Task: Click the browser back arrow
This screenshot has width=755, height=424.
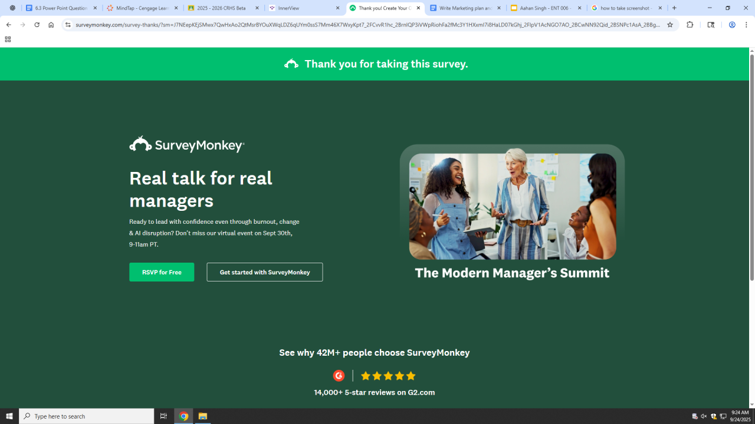Action: (x=9, y=25)
